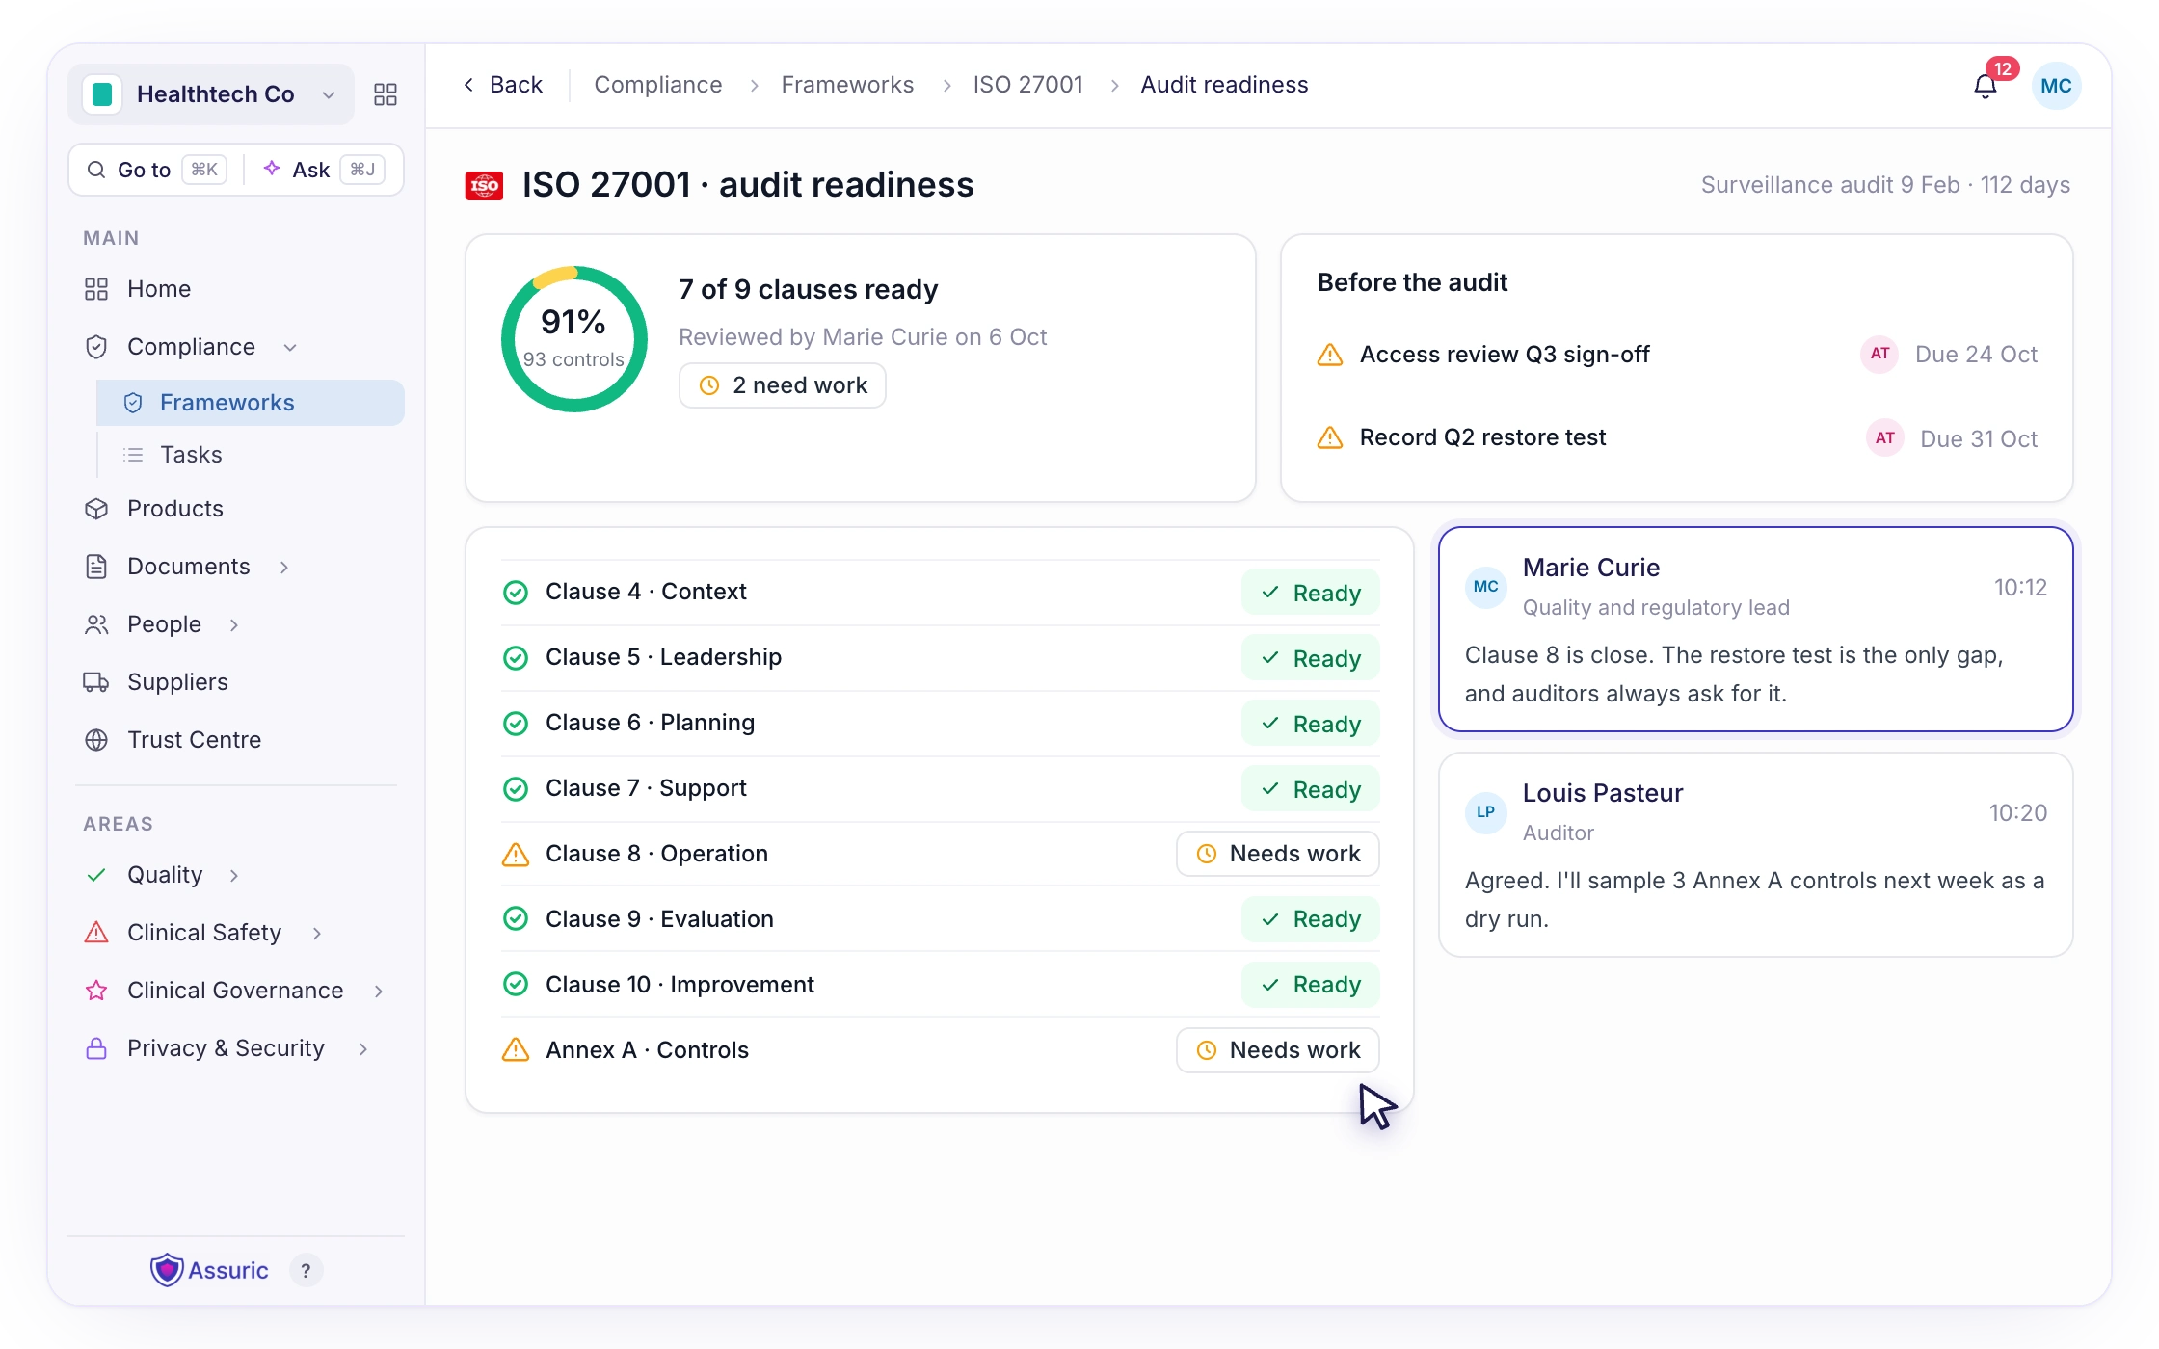Screen dimensions: 2159x1349
Task: Open the ISO 27001 breadcrumb link
Action: [1027, 85]
